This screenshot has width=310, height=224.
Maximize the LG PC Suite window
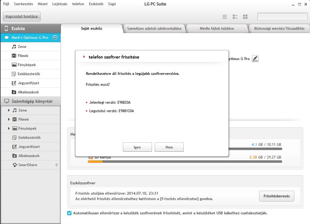[x=299, y=4]
